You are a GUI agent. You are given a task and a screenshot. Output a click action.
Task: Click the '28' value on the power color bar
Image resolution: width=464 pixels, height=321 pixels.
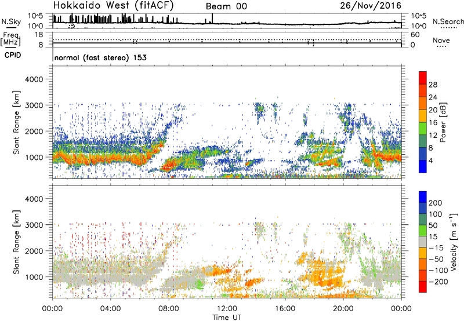click(433, 85)
